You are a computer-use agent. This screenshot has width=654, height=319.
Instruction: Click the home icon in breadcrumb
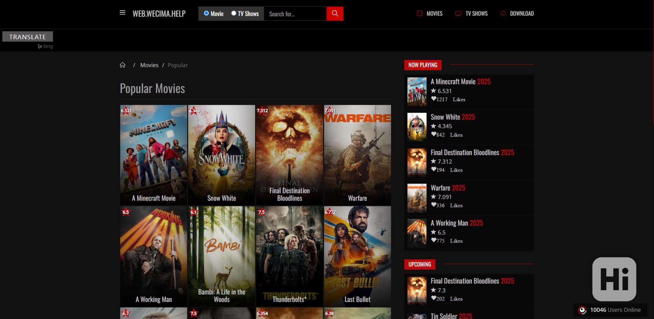tap(123, 65)
